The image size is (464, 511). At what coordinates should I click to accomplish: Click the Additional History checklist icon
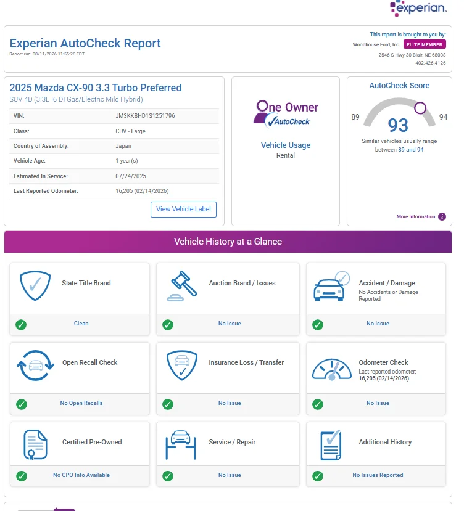pos(331,445)
